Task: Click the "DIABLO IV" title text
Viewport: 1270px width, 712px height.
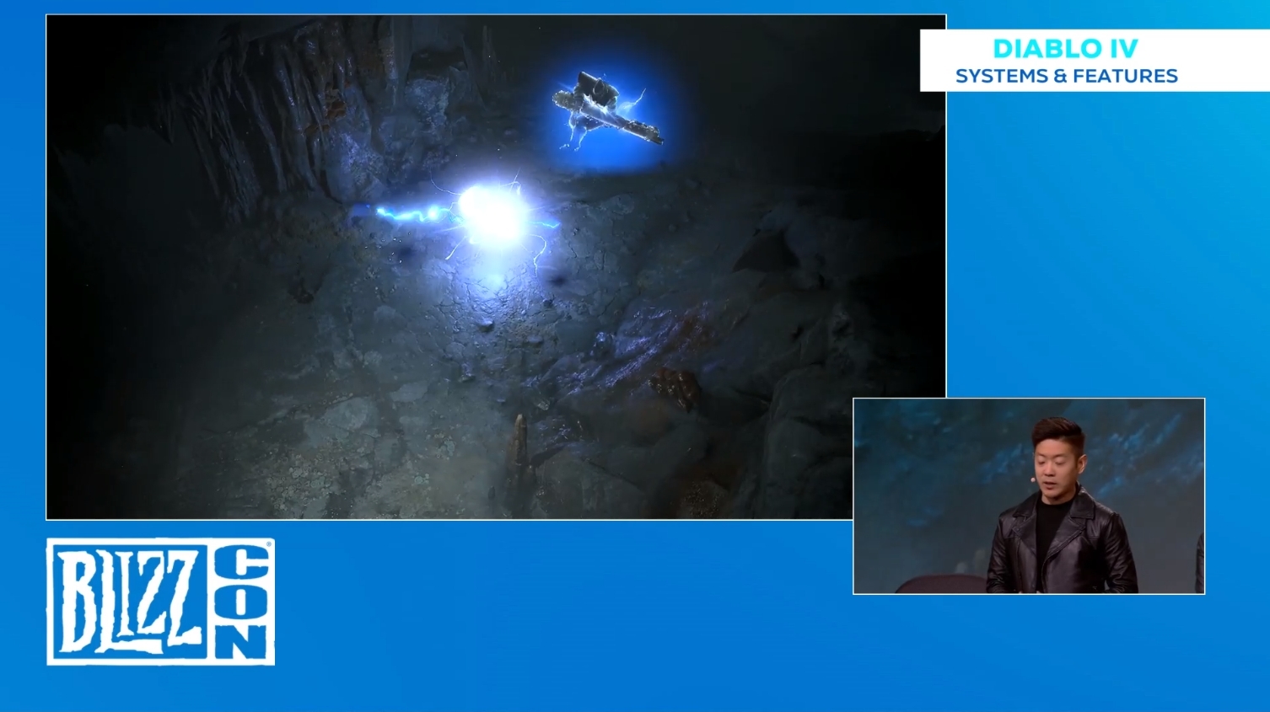Action: tap(1065, 49)
